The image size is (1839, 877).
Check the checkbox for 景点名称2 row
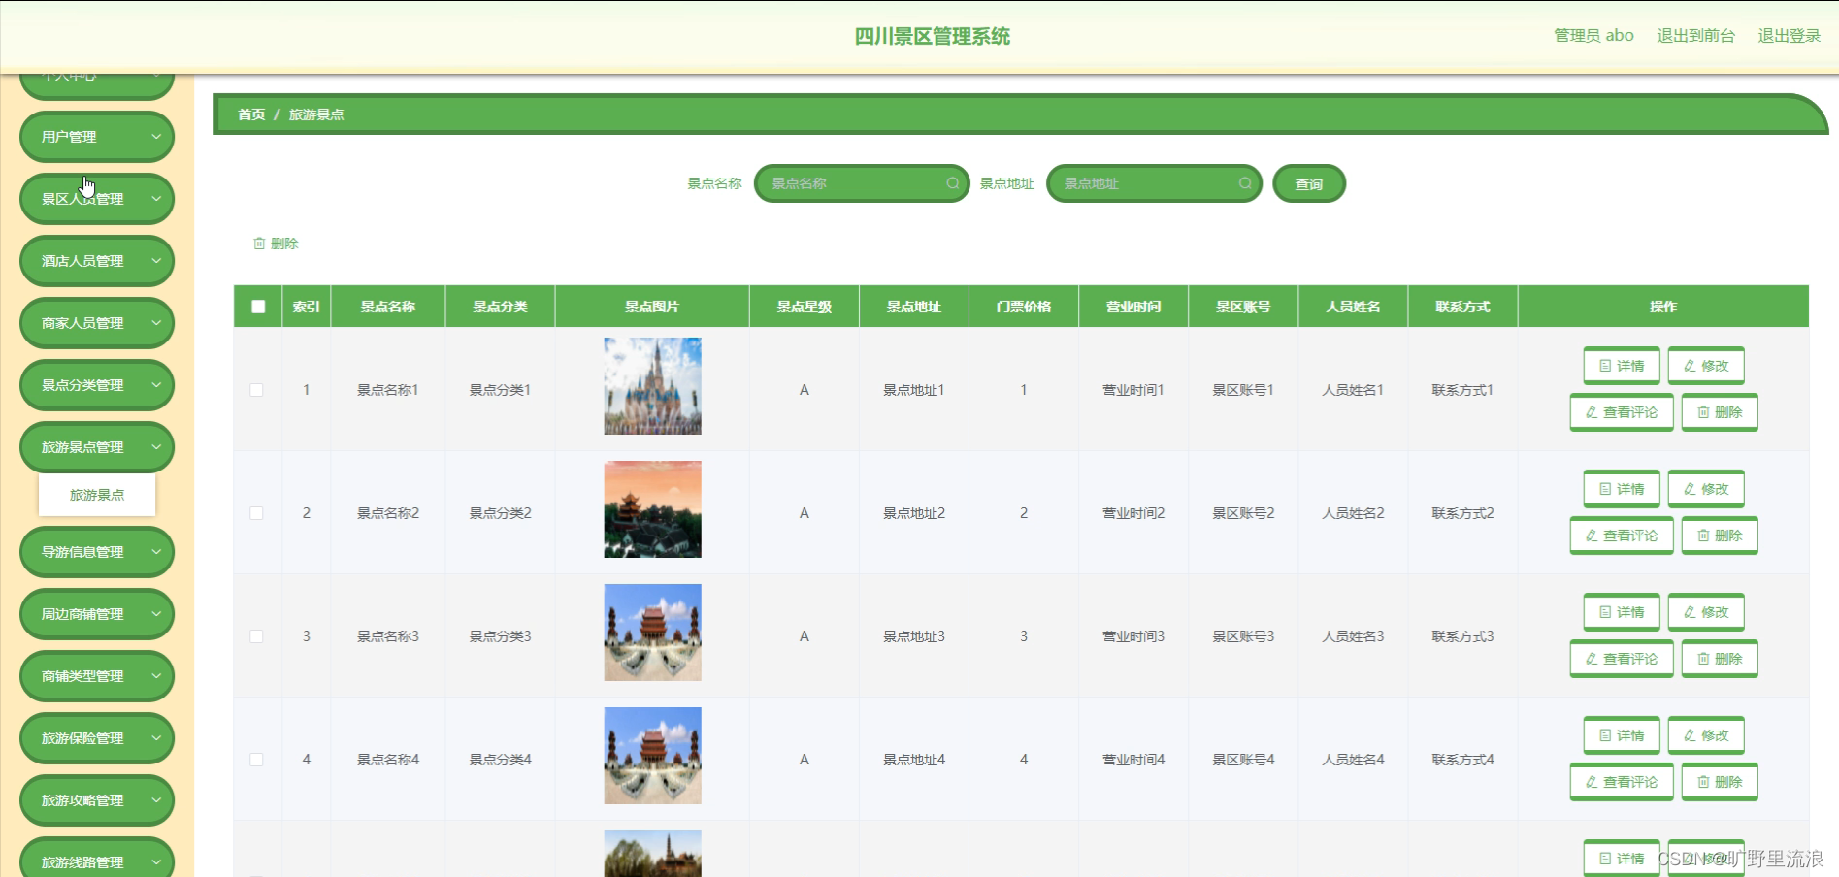[x=256, y=513]
